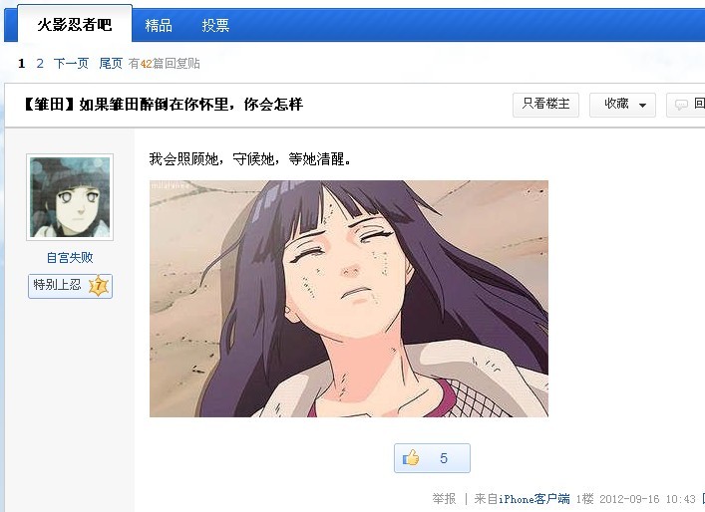This screenshot has width=705, height=512.
Task: Click the level 7 star badge
Action: (x=99, y=286)
